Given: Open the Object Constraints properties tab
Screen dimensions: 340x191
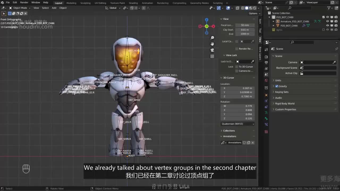Looking at the screenshot, I should tap(266, 107).
